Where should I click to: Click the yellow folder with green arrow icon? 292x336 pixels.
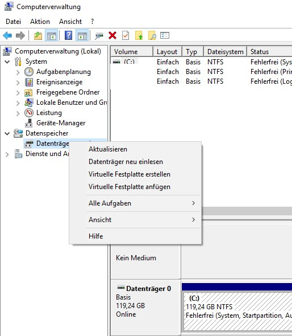tap(139, 35)
